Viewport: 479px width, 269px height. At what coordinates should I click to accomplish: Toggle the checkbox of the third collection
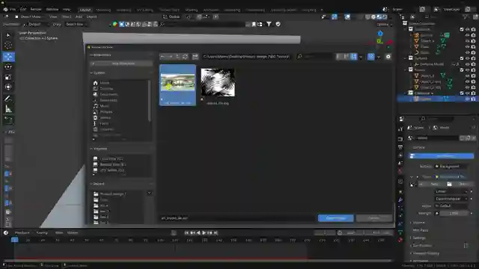pyautogui.click(x=462, y=69)
